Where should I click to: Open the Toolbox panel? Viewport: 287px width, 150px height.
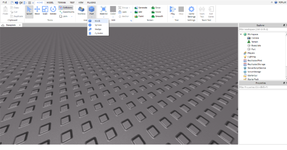click(81, 10)
